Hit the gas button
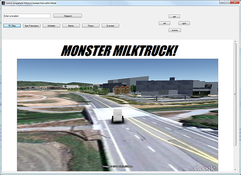The image size is (241, 175). click(174, 16)
